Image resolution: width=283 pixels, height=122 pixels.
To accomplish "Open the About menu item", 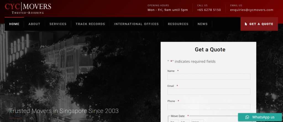I will tap(34, 24).
